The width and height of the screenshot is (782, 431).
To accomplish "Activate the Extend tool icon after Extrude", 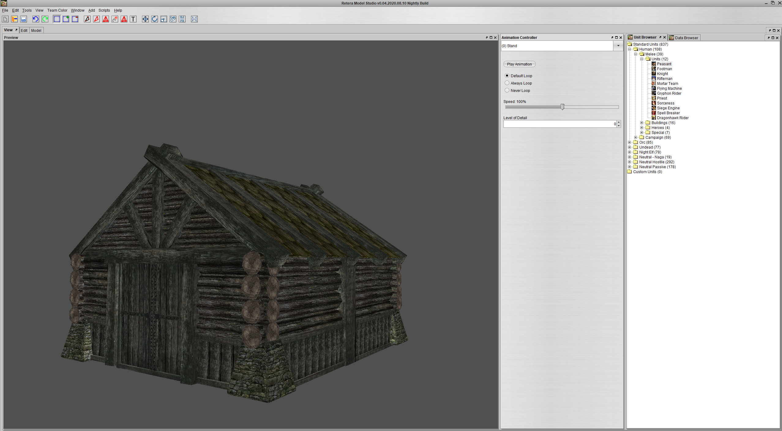I will (x=182, y=19).
